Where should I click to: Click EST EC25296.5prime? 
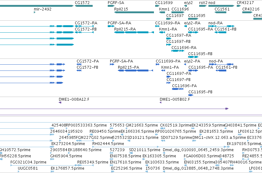click(127, 168)
